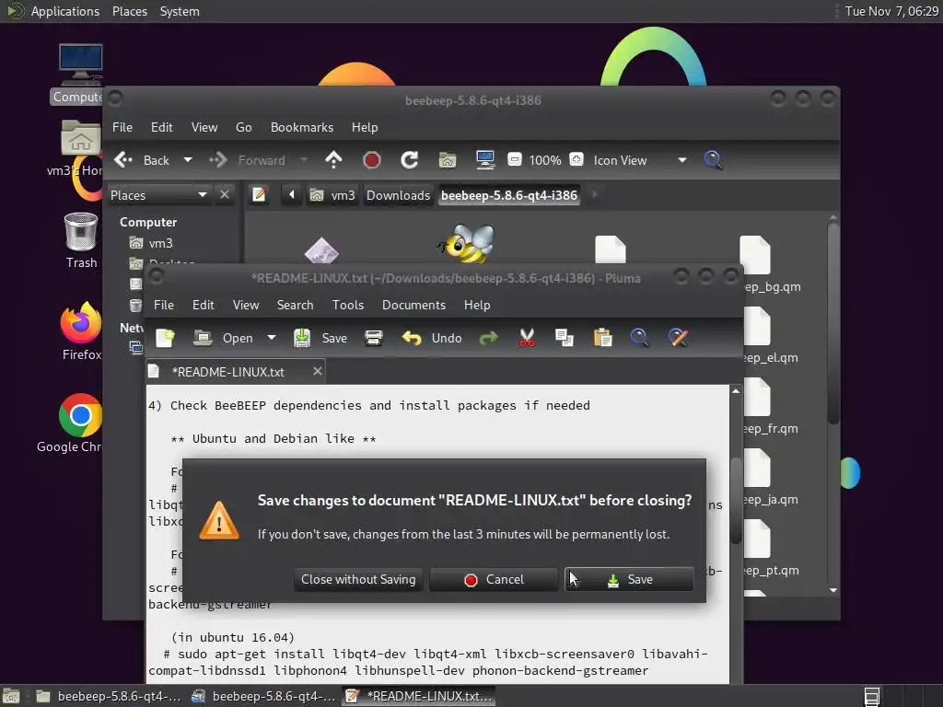Click the Save toolbar button in Pluma
The height and width of the screenshot is (707, 943).
click(320, 338)
